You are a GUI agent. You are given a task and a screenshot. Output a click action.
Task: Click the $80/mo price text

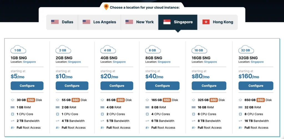[x=201, y=77]
